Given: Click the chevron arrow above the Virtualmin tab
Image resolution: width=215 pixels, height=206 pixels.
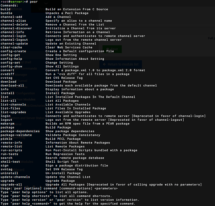Looking at the screenshot, I should (x=46, y=3).
